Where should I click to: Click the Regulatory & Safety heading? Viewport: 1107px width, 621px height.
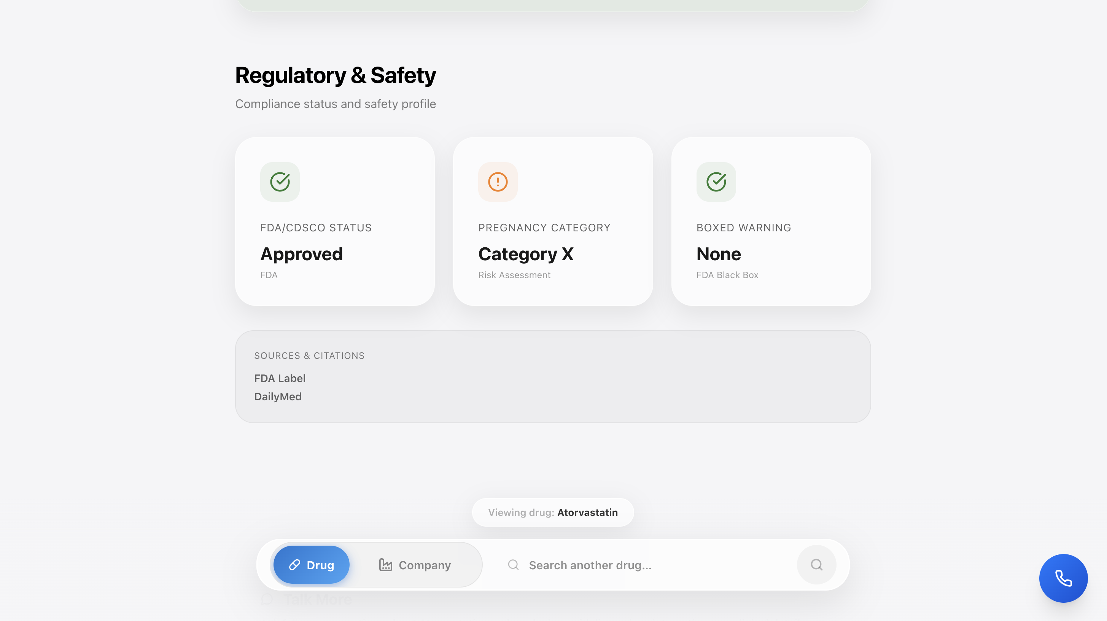coord(335,75)
